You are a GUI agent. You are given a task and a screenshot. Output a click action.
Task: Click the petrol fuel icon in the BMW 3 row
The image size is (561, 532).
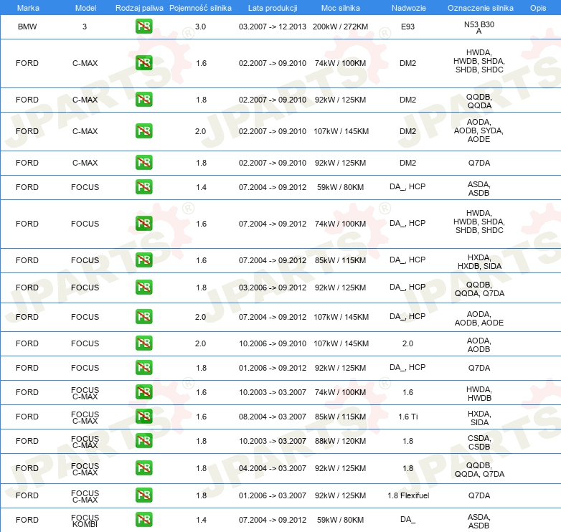click(143, 27)
